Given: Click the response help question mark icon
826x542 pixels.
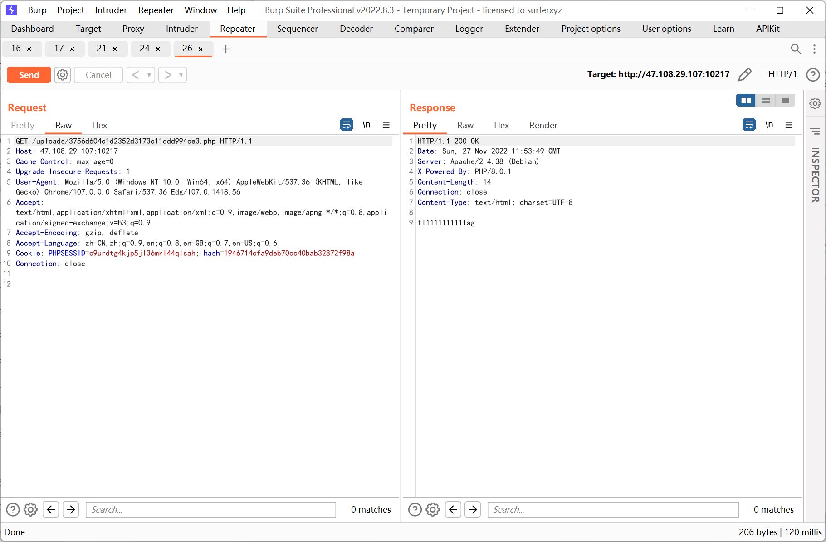Looking at the screenshot, I should (x=415, y=509).
